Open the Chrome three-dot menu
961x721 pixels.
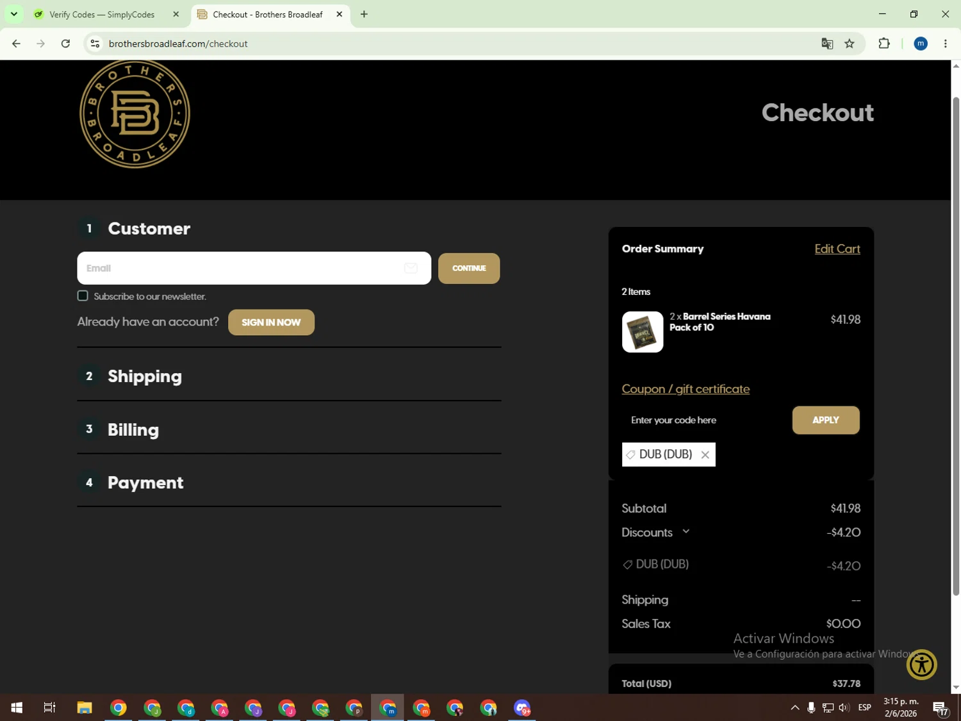click(x=946, y=44)
